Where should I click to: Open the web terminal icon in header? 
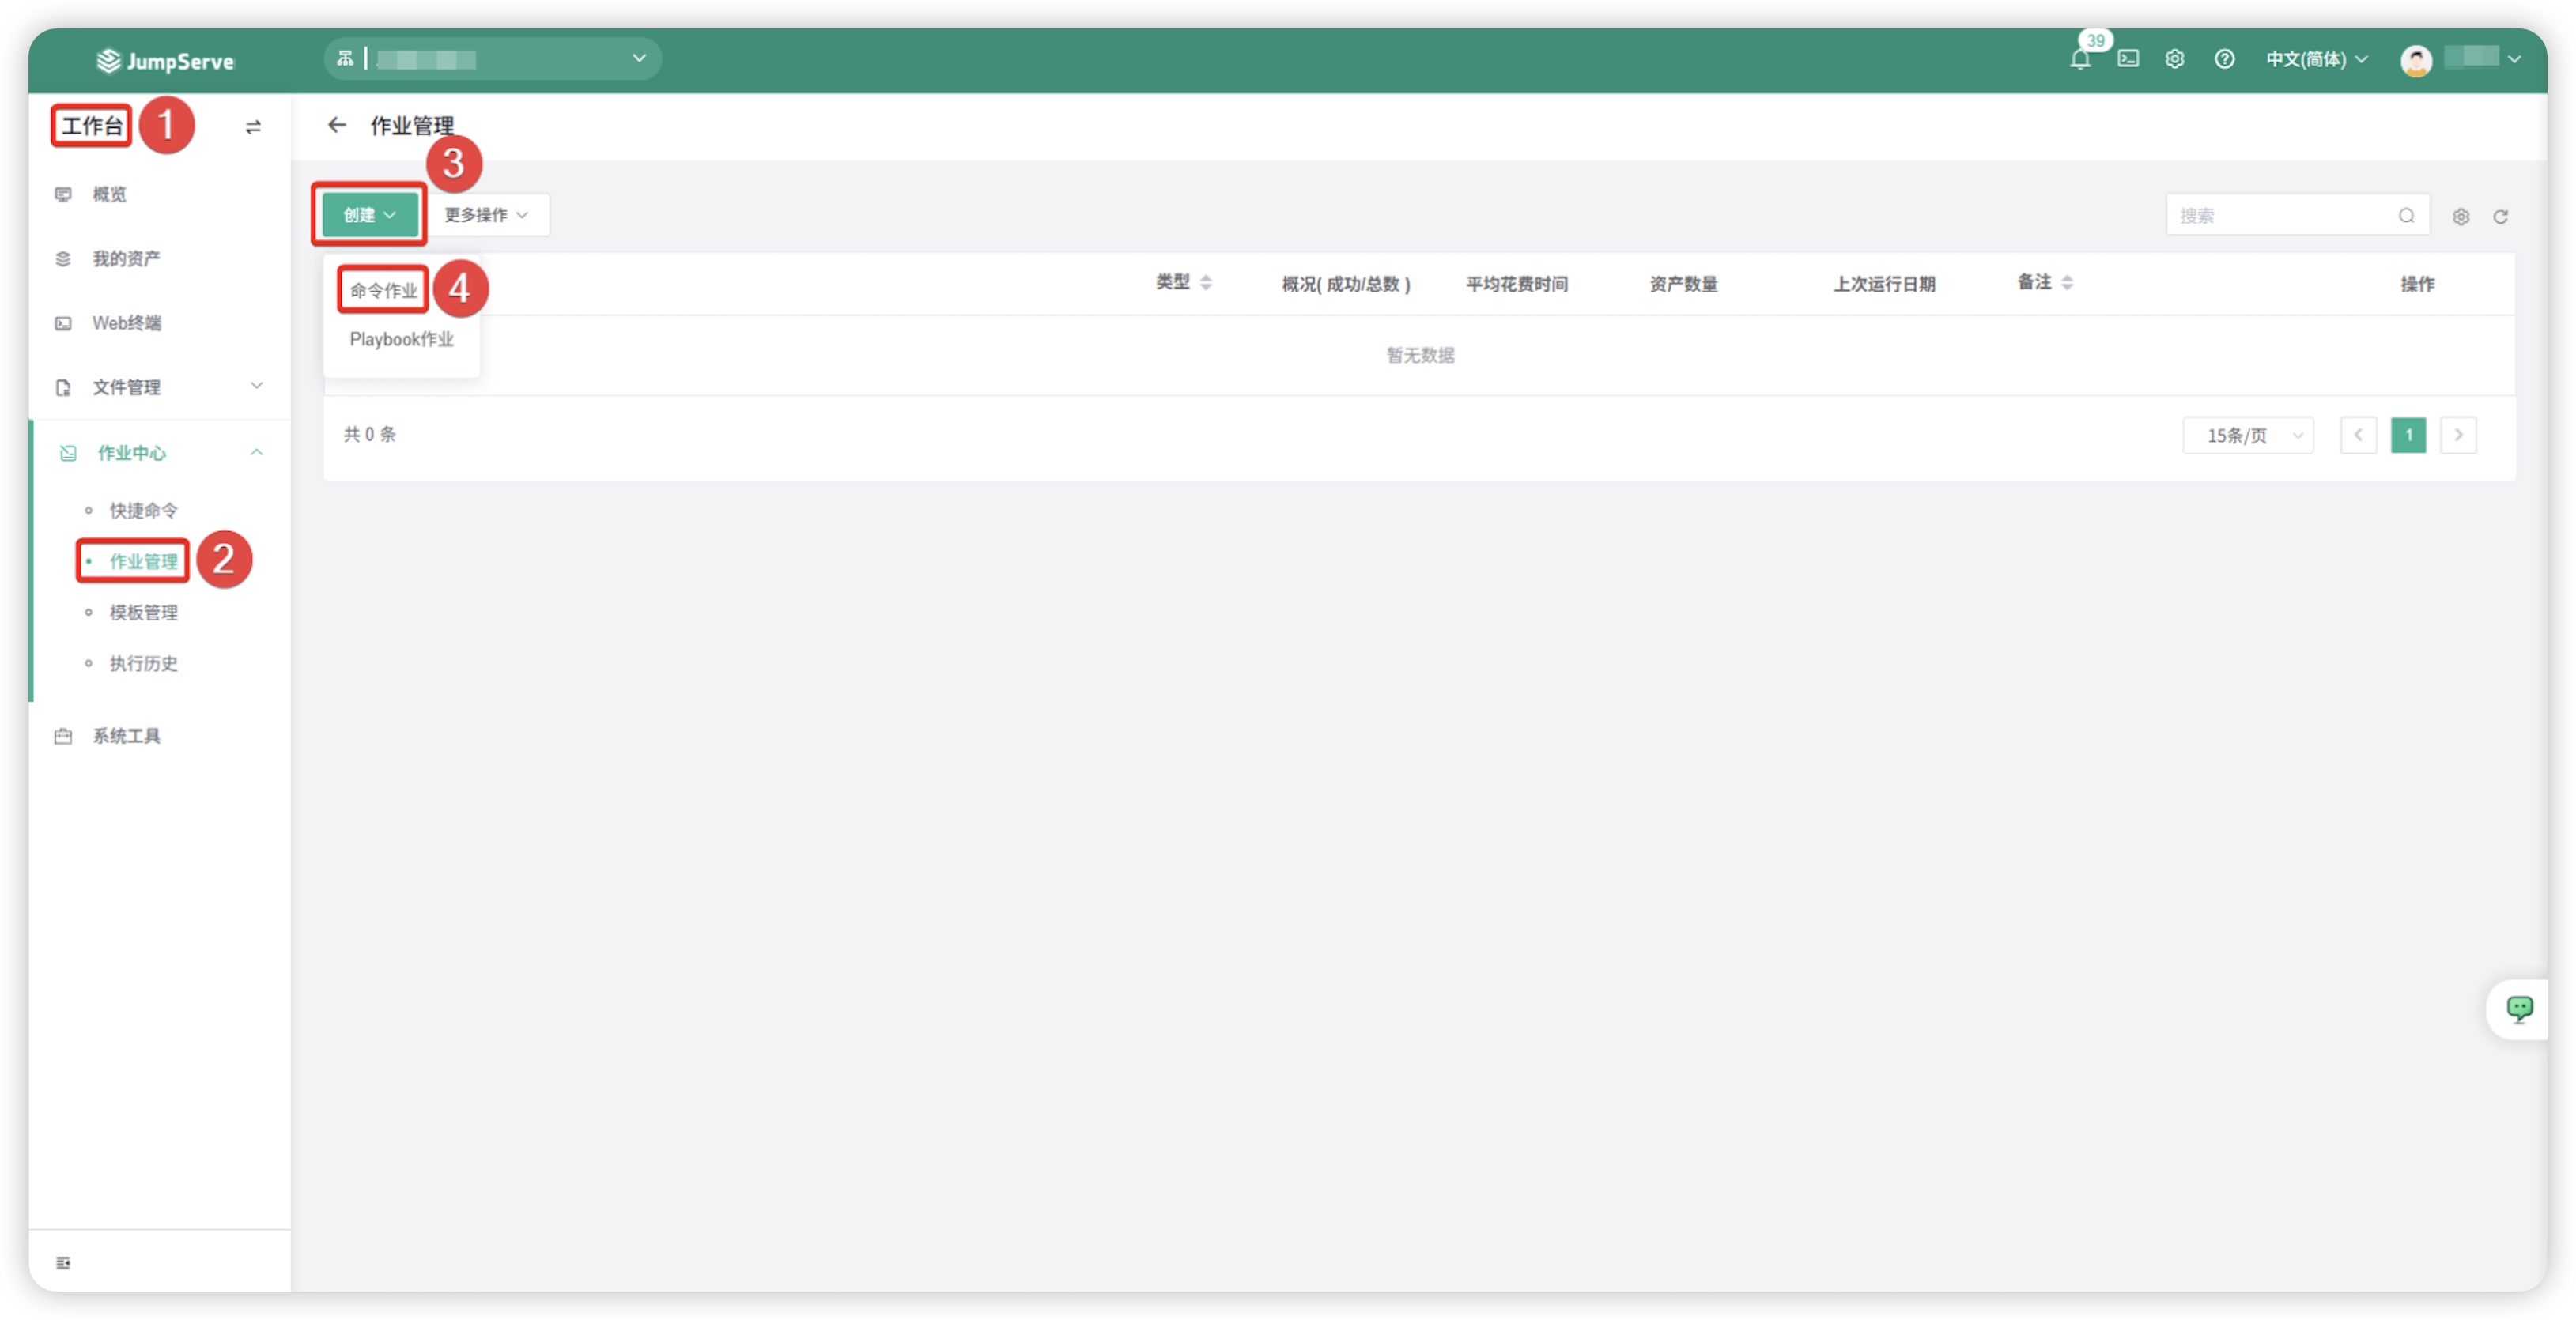(x=2128, y=59)
